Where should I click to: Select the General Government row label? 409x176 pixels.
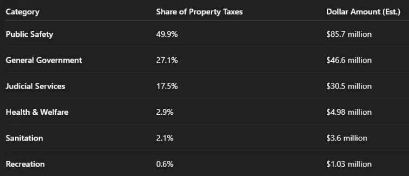click(44, 60)
